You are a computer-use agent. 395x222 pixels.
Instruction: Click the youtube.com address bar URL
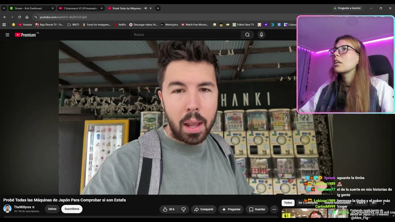(63, 17)
